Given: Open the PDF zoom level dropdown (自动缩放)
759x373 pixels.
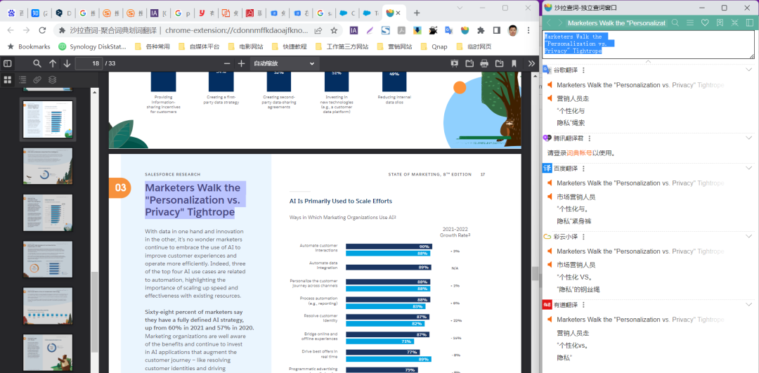Looking at the screenshot, I should pyautogui.click(x=284, y=63).
